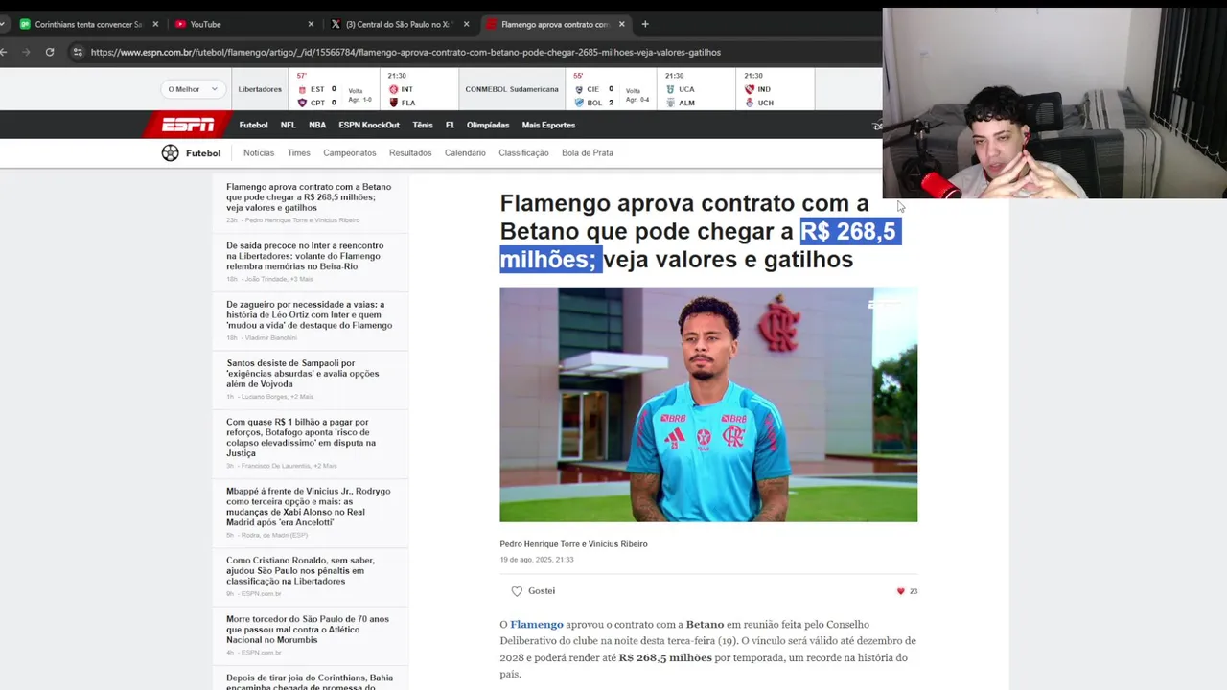This screenshot has height=690, width=1227.
Task: Go to the Times subsection
Action: 299,152
